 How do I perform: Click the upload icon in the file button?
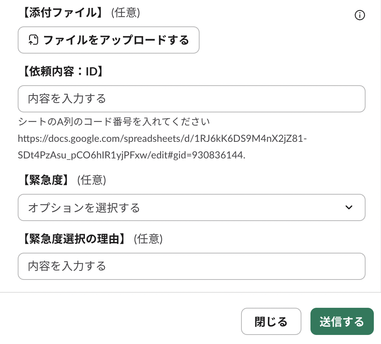coord(34,40)
